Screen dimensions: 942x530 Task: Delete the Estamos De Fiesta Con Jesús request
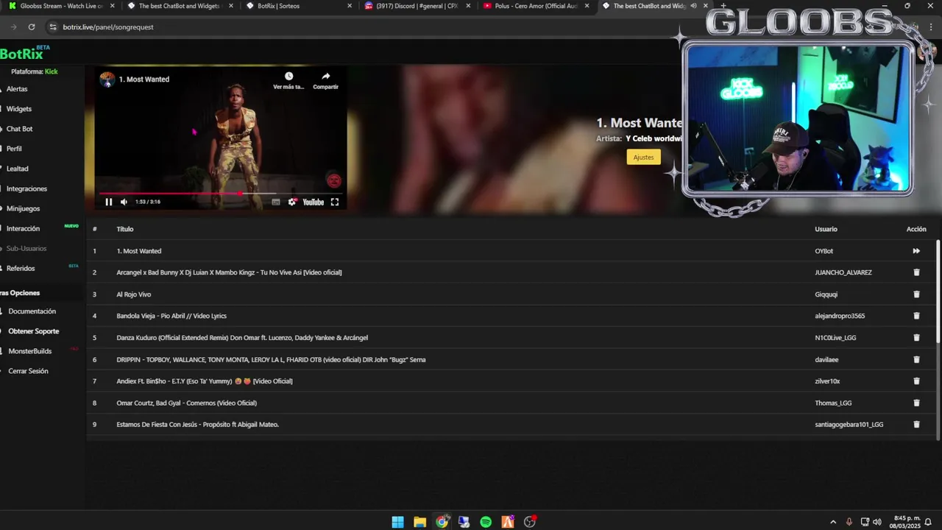click(916, 425)
